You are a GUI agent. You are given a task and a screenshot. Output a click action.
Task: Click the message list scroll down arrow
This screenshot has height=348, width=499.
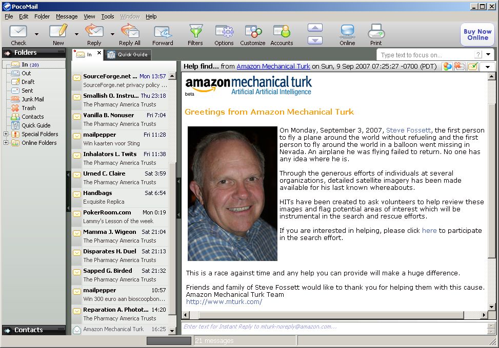tap(172, 331)
